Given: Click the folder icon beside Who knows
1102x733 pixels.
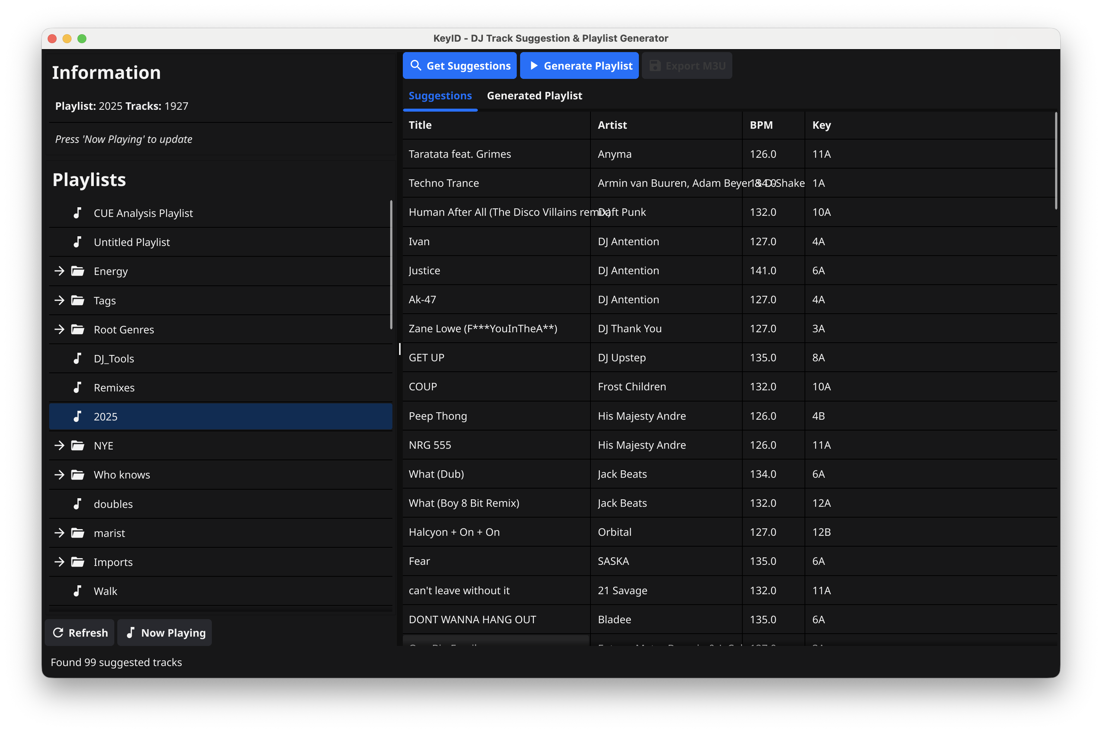Looking at the screenshot, I should (78, 474).
